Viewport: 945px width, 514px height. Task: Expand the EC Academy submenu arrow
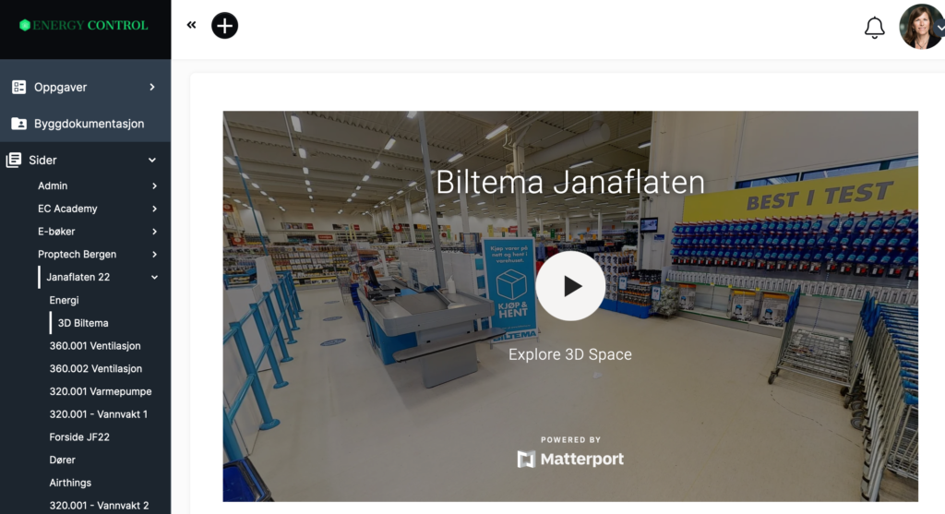pyautogui.click(x=154, y=209)
